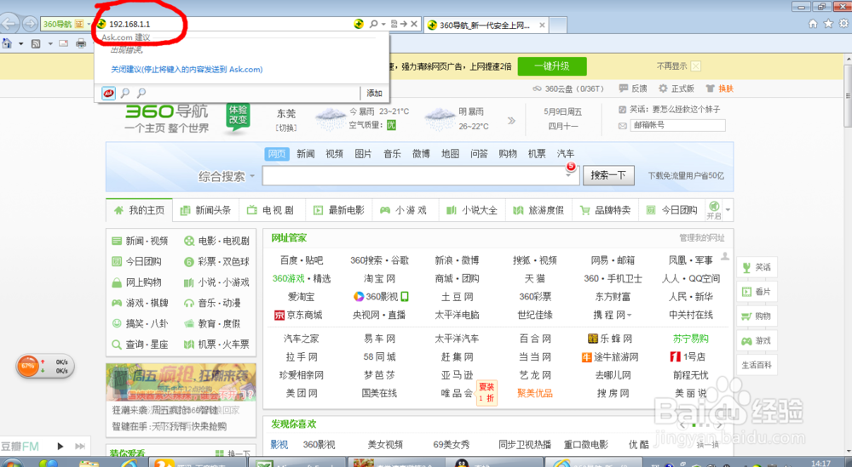Open the 新闻头条 navigation tab
The image size is (852, 467).
tap(206, 210)
